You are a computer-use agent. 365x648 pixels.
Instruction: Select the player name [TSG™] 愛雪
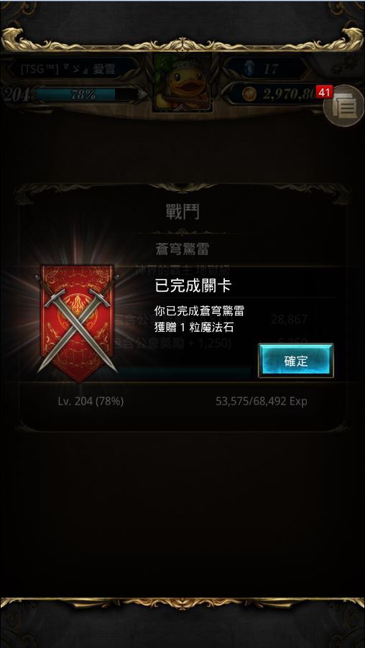pyautogui.click(x=68, y=68)
